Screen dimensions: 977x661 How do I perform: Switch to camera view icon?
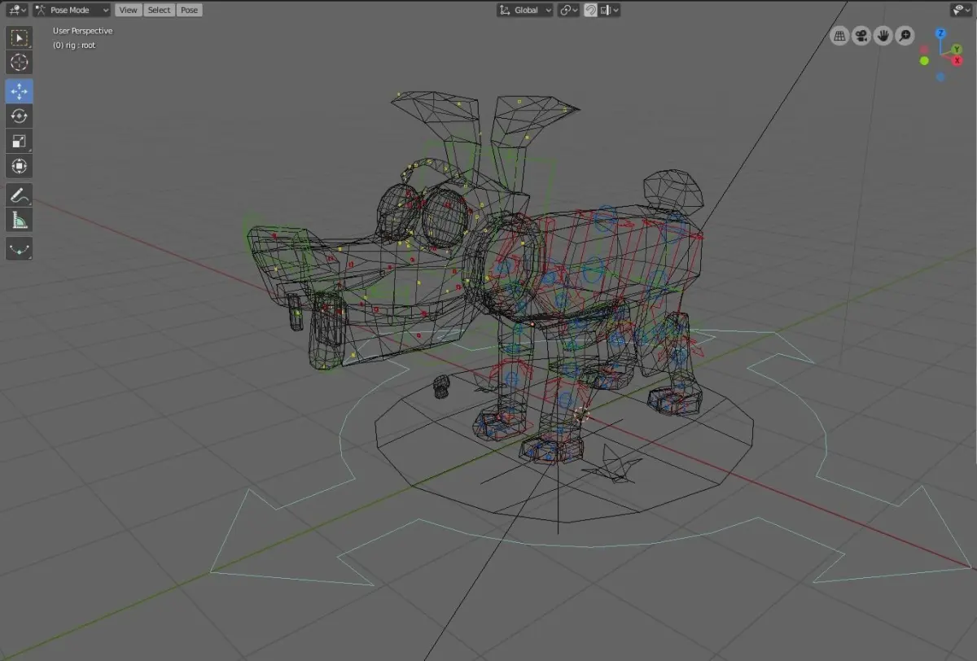click(861, 36)
